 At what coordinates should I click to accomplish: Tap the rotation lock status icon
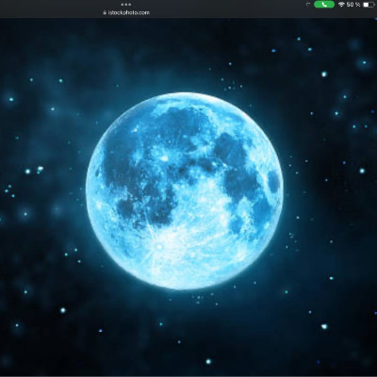[308, 5]
